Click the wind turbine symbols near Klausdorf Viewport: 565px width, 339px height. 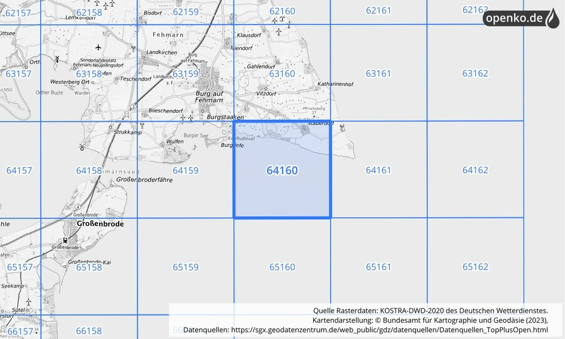[279, 25]
